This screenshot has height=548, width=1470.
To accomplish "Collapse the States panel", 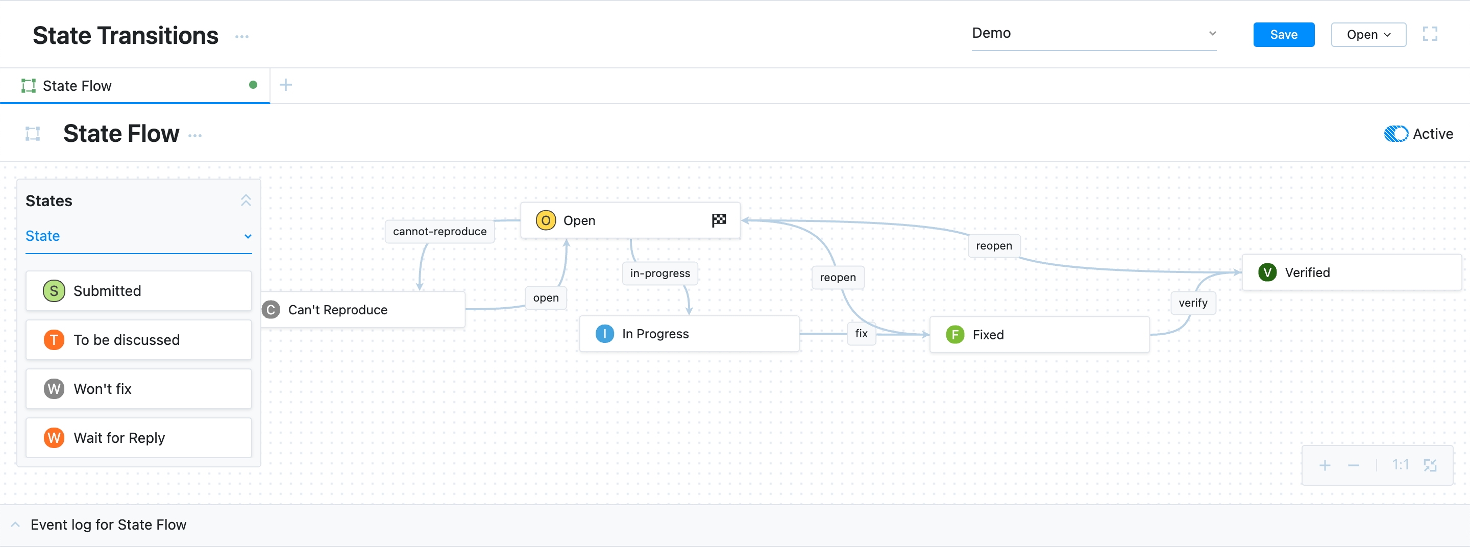I will click(x=246, y=201).
